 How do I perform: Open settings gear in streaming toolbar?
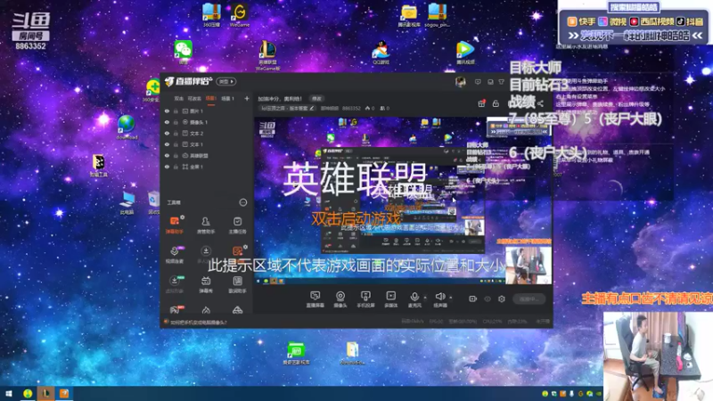tap(502, 299)
